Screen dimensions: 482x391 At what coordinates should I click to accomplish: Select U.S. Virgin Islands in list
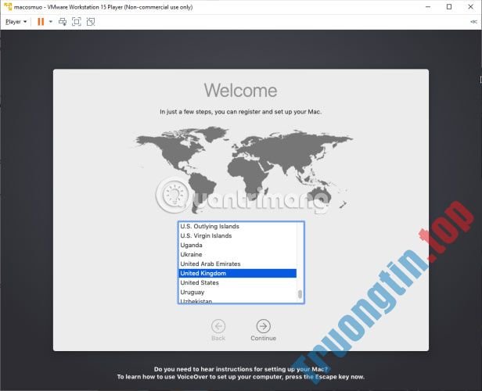(x=237, y=236)
